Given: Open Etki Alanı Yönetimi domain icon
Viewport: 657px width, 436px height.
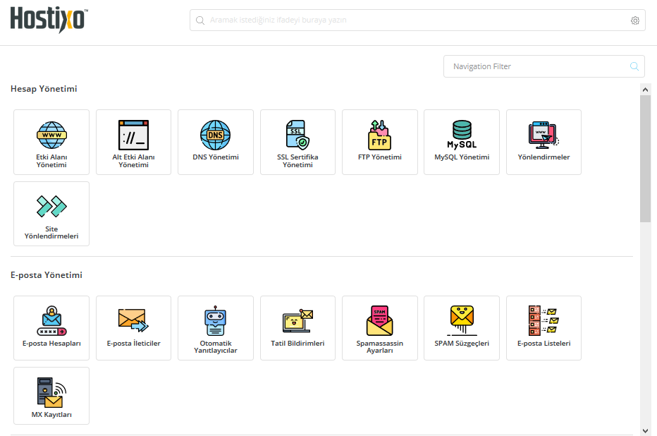Looking at the screenshot, I should coord(51,134).
